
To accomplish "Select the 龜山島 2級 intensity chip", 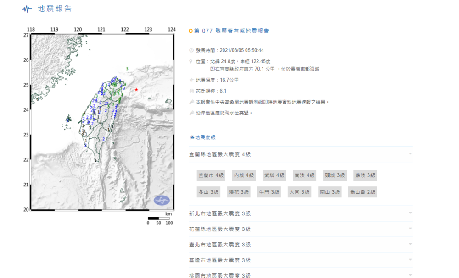I will click(x=363, y=191).
